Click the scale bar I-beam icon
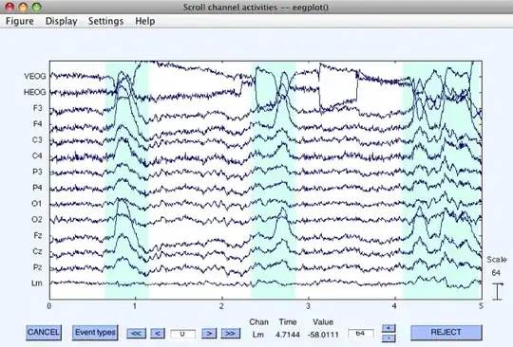 [x=498, y=291]
